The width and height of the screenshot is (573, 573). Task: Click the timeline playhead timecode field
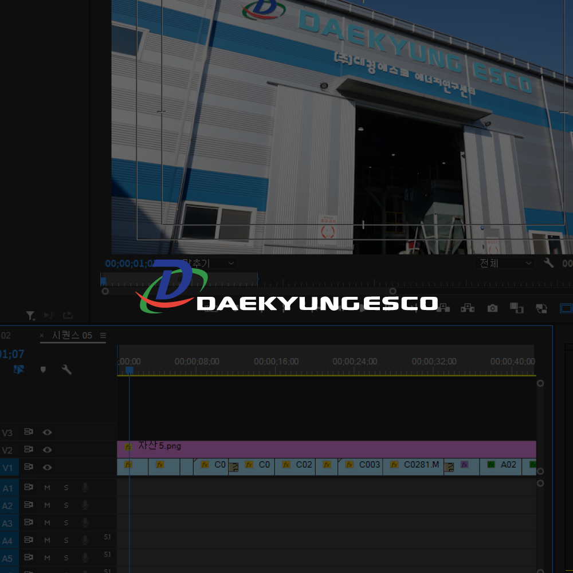pyautogui.click(x=11, y=354)
